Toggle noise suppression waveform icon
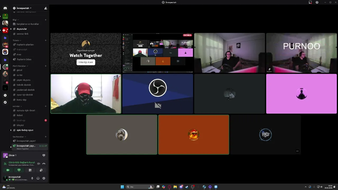The width and height of the screenshot is (338, 190). [x=39, y=164]
